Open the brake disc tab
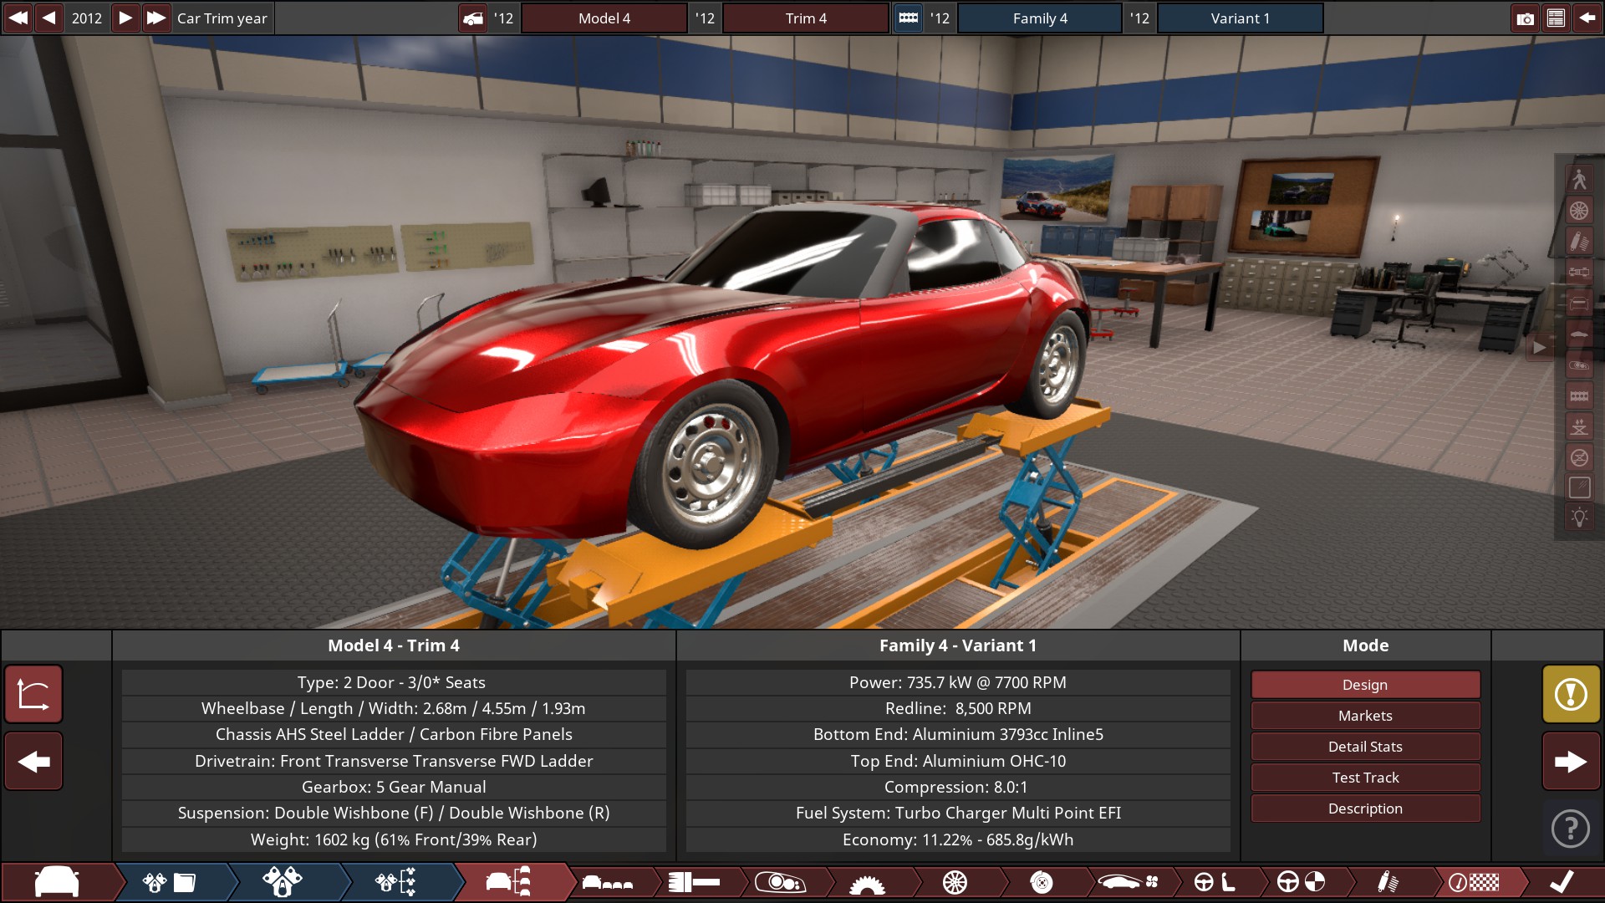 (x=1042, y=882)
